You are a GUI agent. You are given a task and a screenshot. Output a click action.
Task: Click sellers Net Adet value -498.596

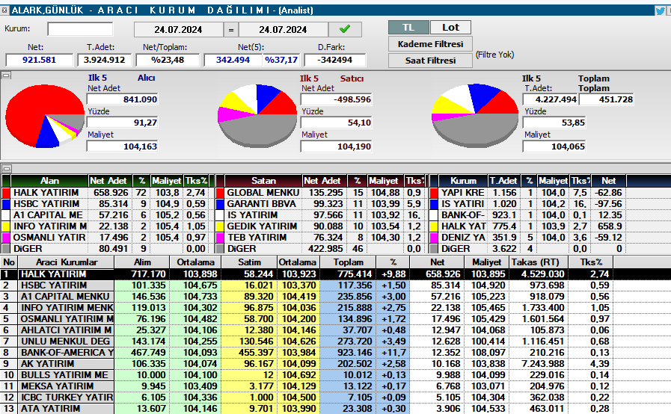(337, 99)
